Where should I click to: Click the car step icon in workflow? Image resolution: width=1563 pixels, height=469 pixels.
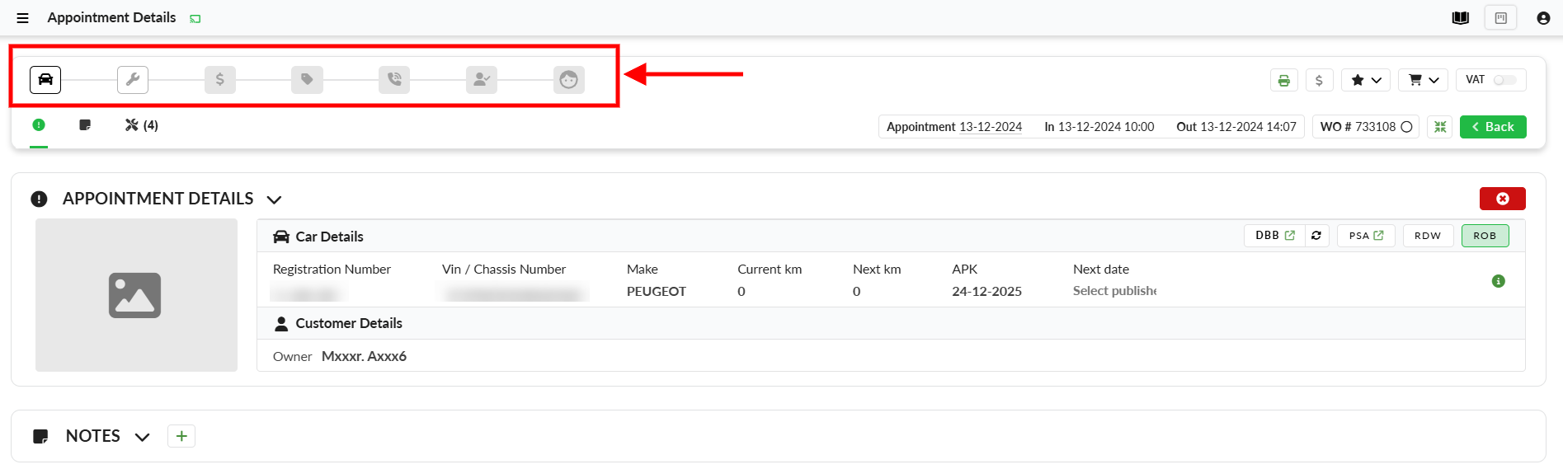pyautogui.click(x=45, y=80)
